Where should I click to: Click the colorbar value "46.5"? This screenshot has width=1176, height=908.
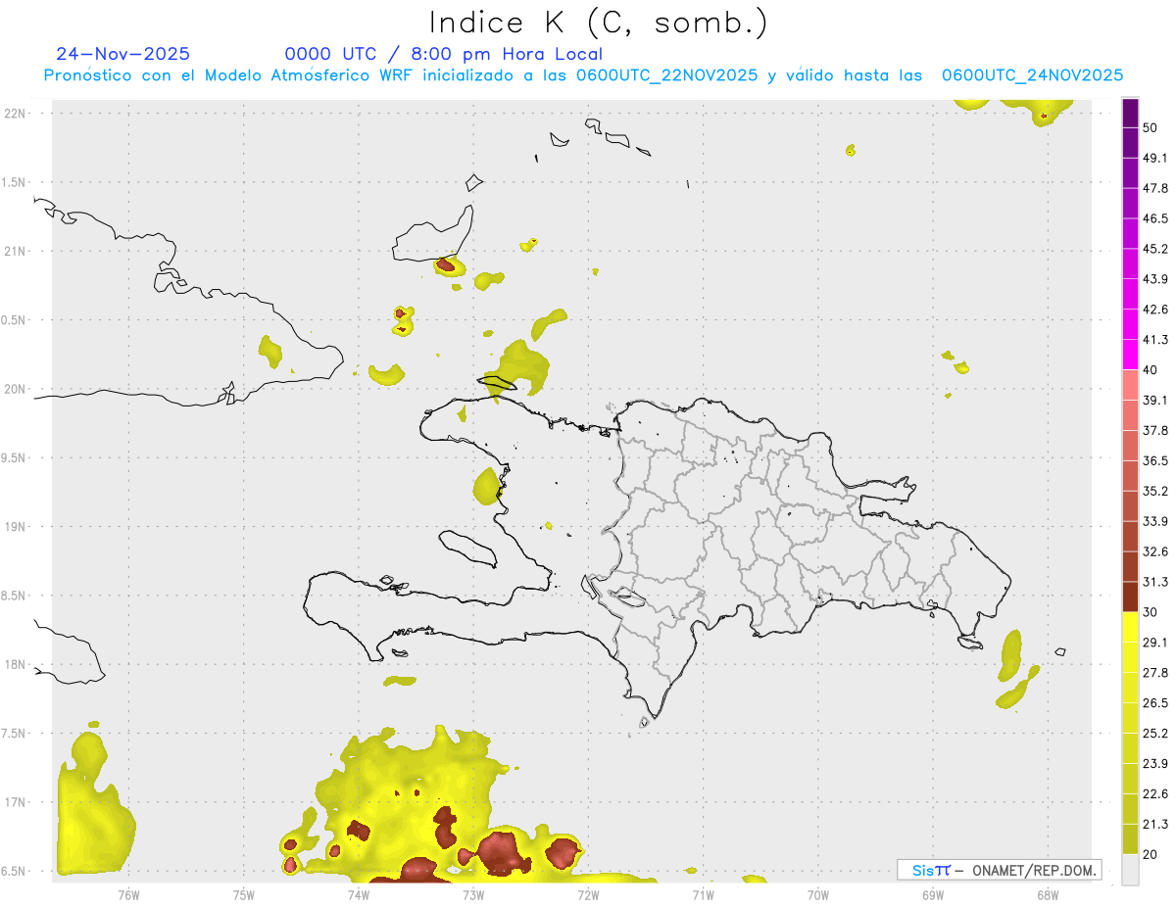(1155, 218)
